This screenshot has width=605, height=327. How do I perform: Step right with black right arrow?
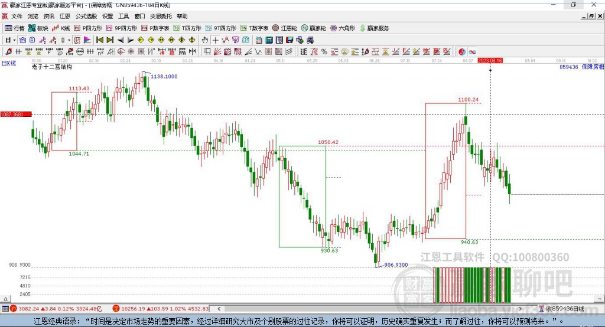[131, 40]
